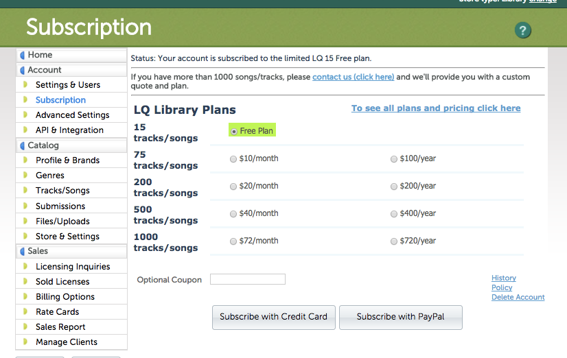This screenshot has height=358, width=567.
Task: Click the blue marker icon beside Sales
Action: coord(22,252)
